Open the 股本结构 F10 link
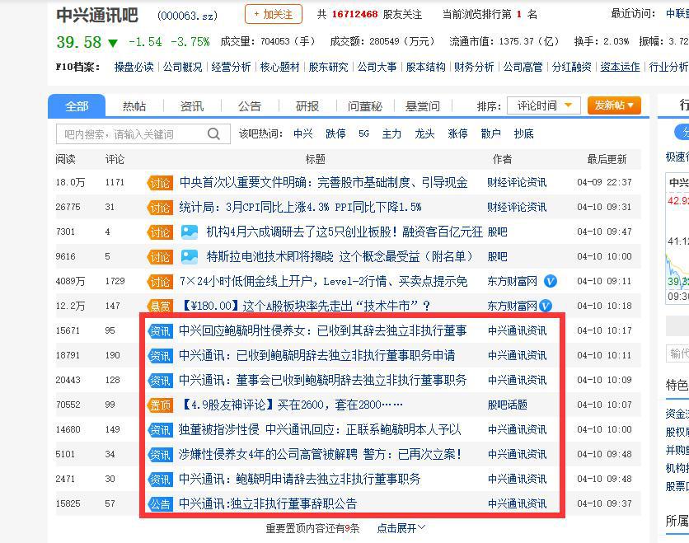The height and width of the screenshot is (543, 689). (x=425, y=67)
